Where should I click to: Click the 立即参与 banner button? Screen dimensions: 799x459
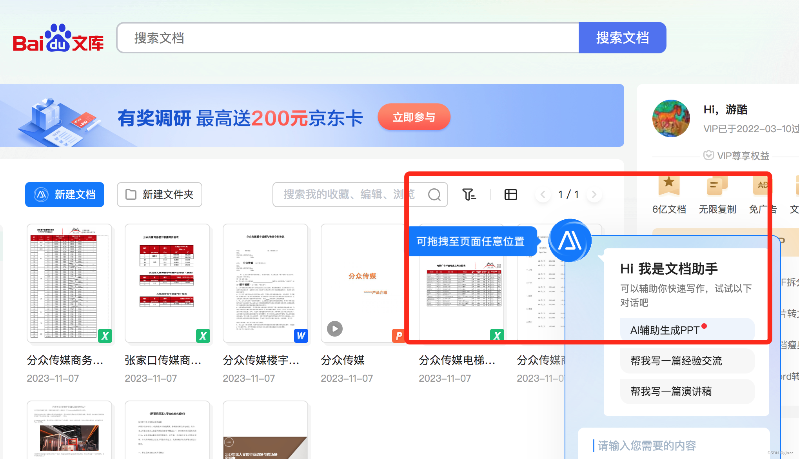(414, 117)
